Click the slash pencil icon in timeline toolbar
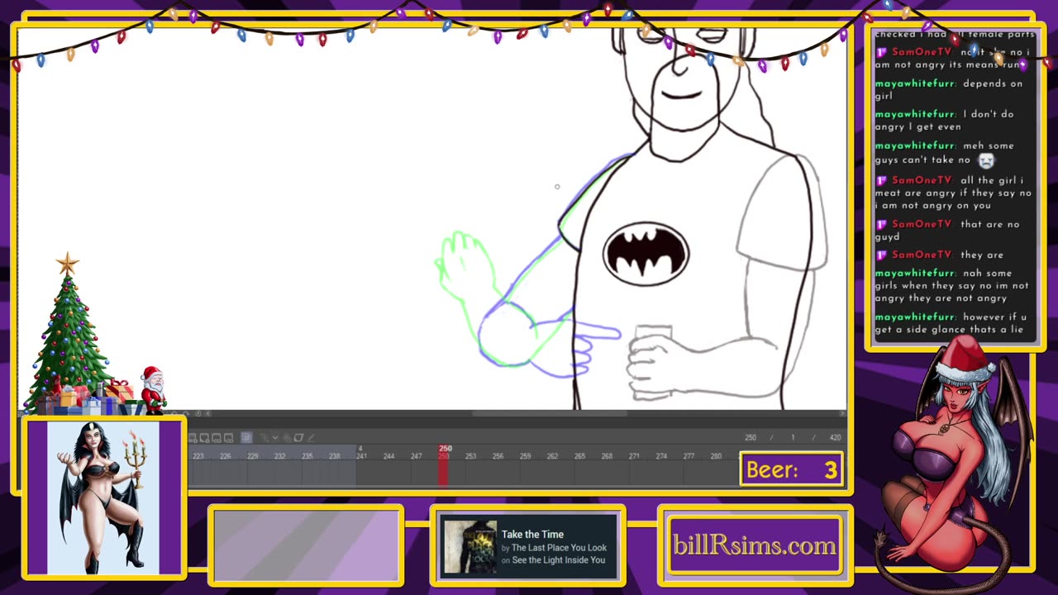 (312, 438)
